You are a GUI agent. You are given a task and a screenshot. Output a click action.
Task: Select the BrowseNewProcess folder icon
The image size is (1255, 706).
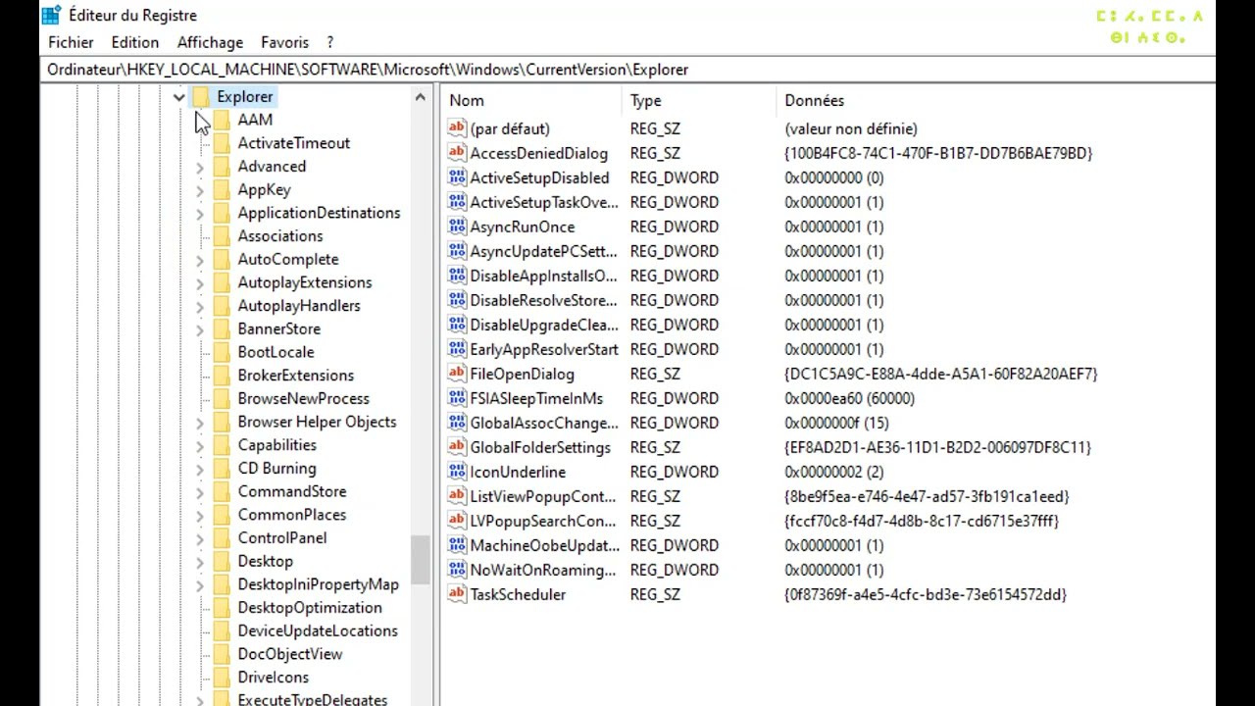pos(222,399)
